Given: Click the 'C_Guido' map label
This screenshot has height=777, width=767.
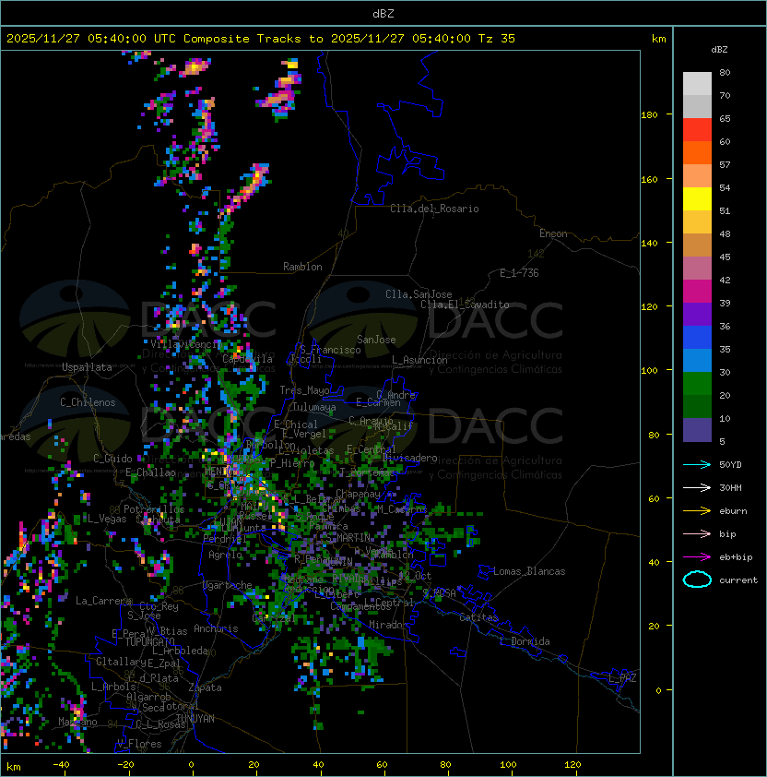Looking at the screenshot, I should tap(112, 459).
